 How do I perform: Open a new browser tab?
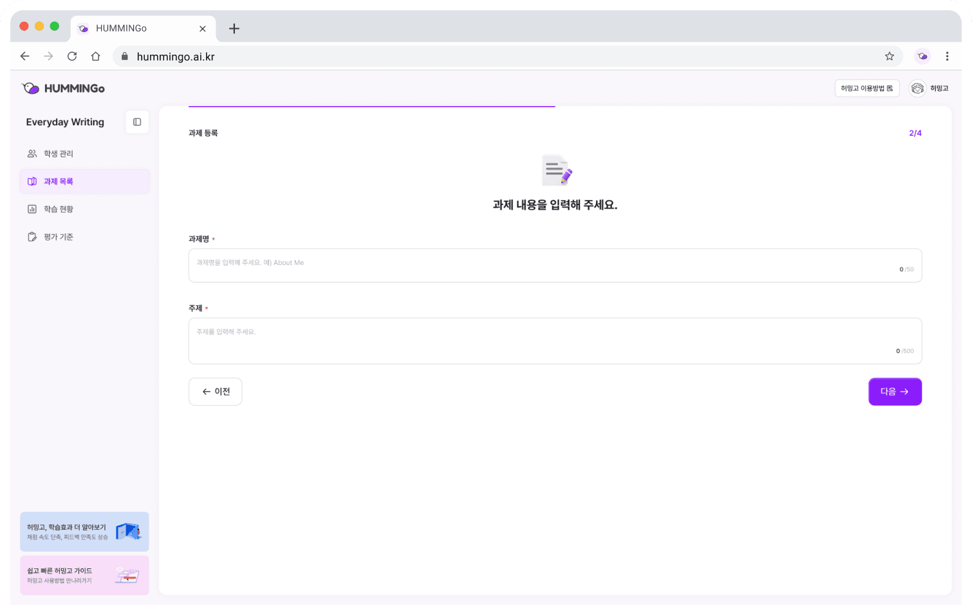pos(234,28)
